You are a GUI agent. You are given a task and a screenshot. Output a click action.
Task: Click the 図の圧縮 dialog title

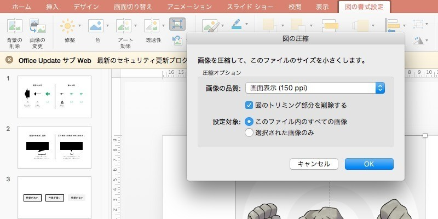coord(296,39)
